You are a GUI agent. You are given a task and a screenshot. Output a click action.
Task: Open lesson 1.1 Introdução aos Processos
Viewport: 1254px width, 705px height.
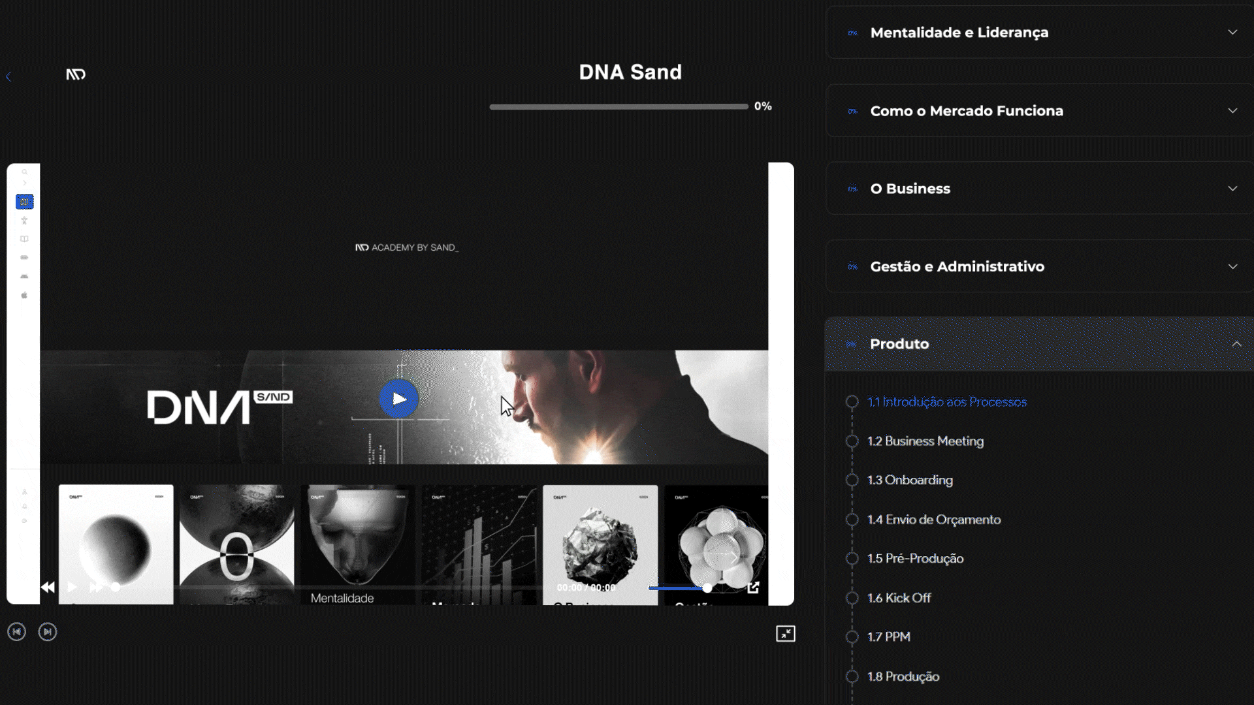947,402
